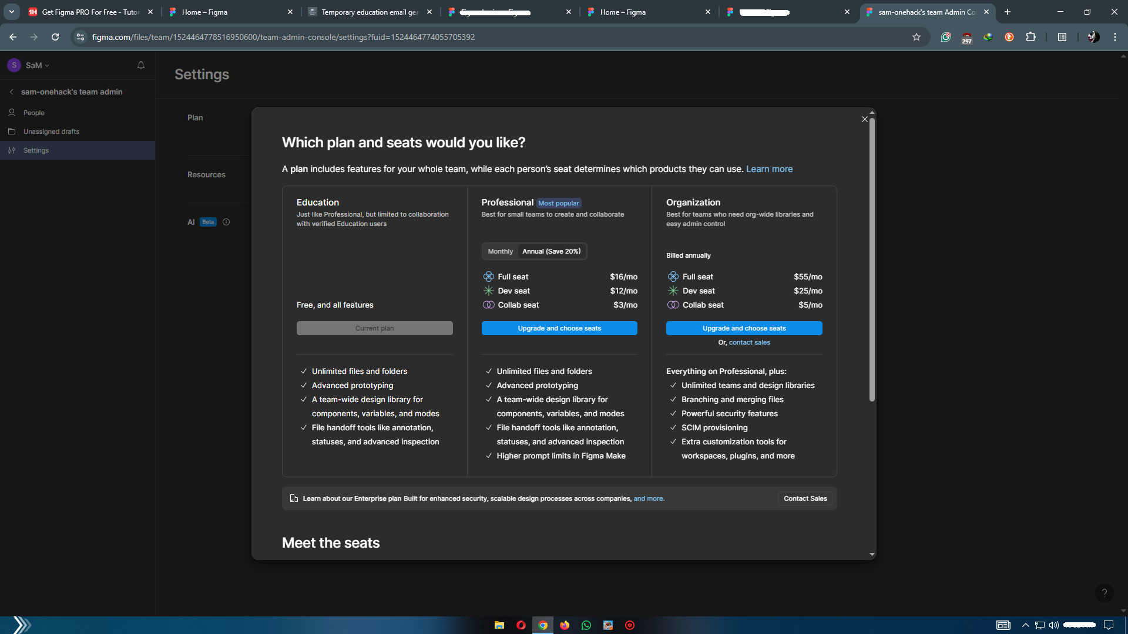The image size is (1128, 634).
Task: Click the Beta badge next to AI
Action: pos(208,222)
